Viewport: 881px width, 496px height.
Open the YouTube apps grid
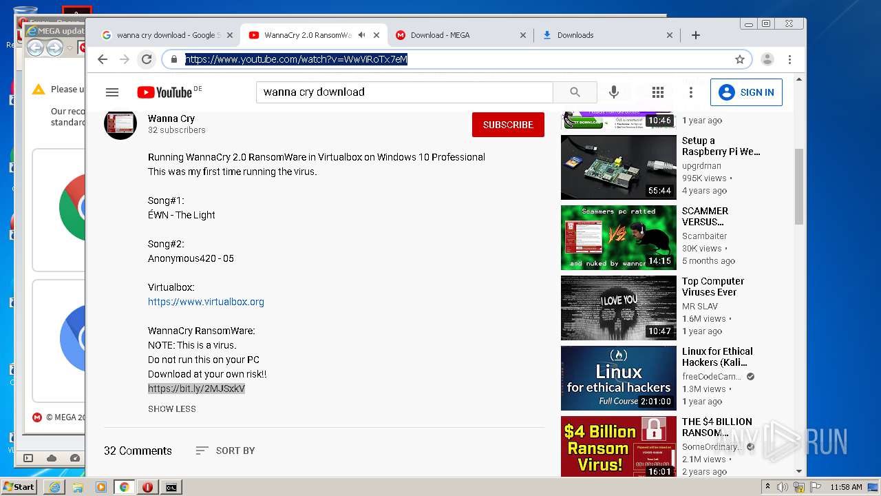pos(658,92)
